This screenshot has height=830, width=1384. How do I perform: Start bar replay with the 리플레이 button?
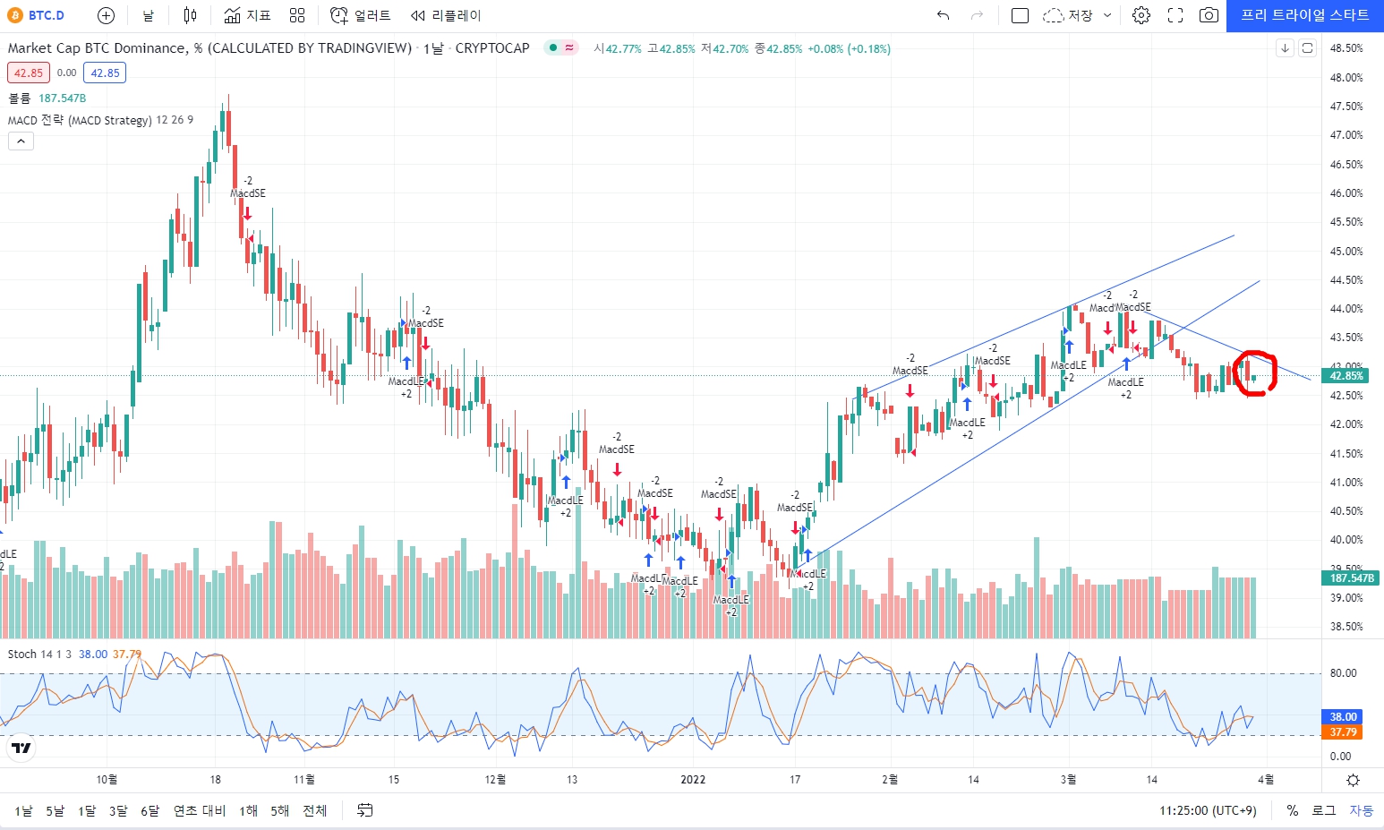[x=446, y=15]
